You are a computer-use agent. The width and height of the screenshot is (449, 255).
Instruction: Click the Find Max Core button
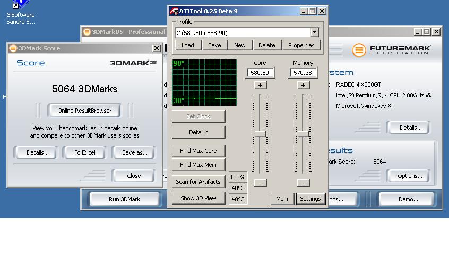click(198, 151)
